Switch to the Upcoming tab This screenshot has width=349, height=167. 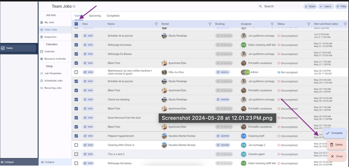(x=95, y=16)
